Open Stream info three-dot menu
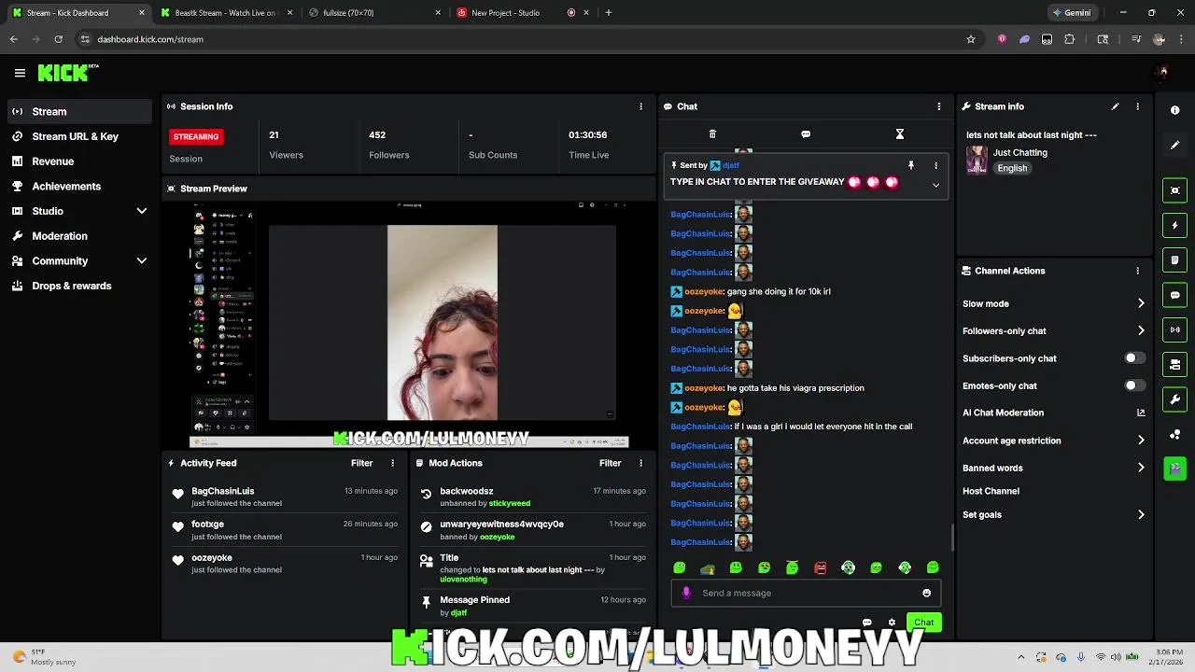1195x672 pixels. (1137, 106)
